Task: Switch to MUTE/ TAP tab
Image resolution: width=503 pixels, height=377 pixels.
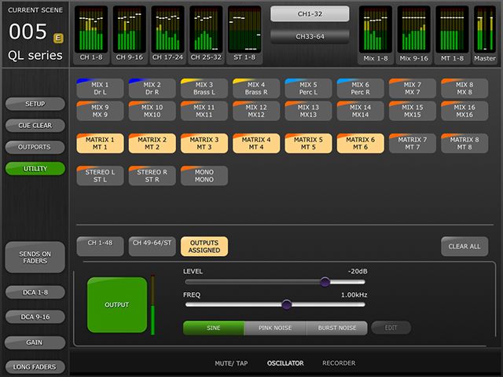Action: click(x=231, y=364)
